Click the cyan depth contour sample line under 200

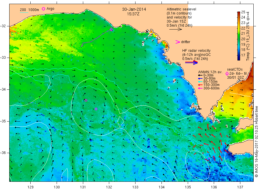[x=24, y=12]
